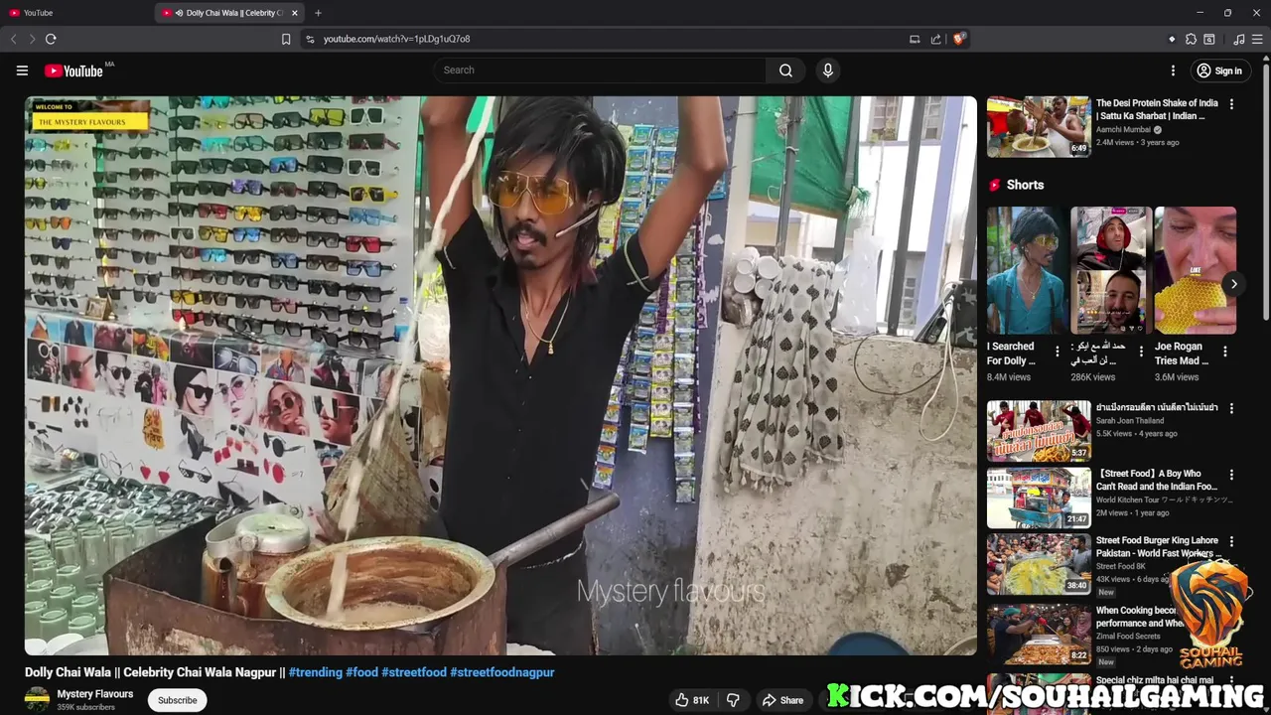
Task: Click the YouTube logo to go home
Action: coord(73,71)
